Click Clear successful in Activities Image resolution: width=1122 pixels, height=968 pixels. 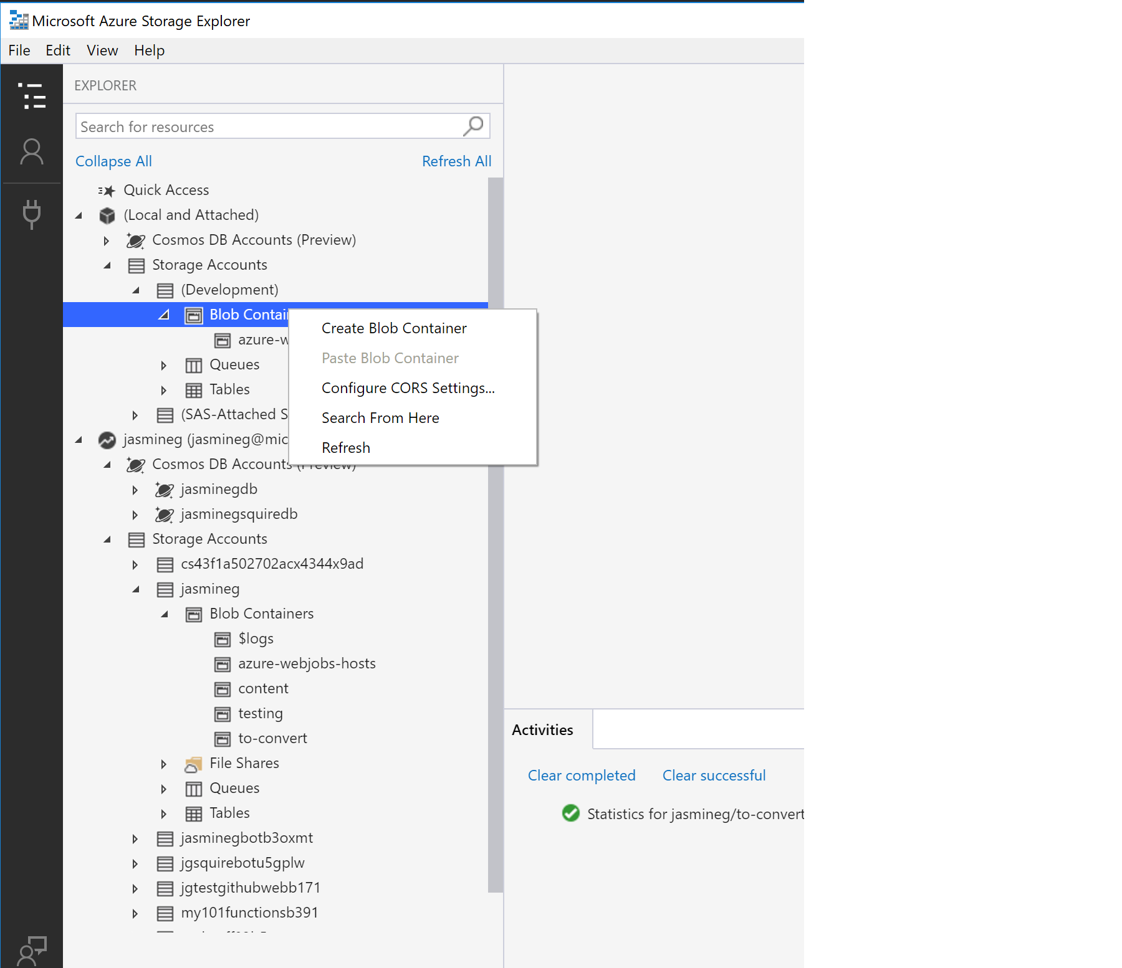click(714, 776)
